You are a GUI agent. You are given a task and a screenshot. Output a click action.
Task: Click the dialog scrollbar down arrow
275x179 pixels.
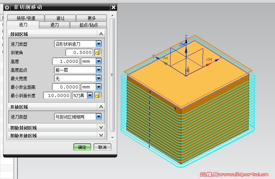coord(112,137)
